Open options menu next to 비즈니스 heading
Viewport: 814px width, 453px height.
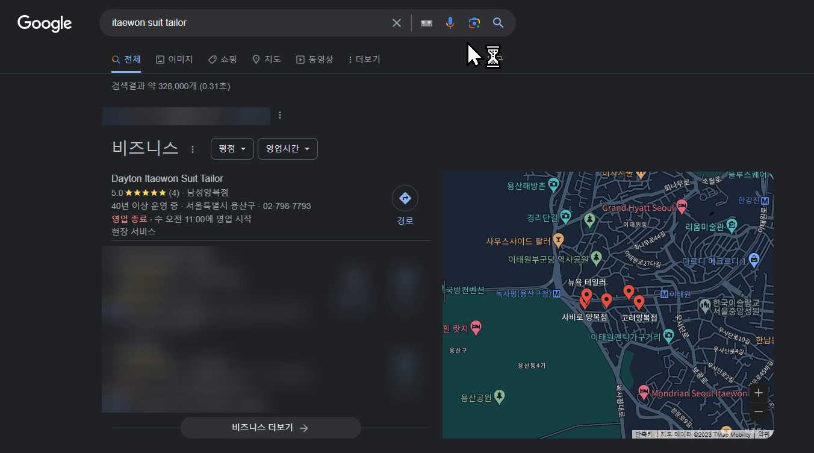click(193, 149)
